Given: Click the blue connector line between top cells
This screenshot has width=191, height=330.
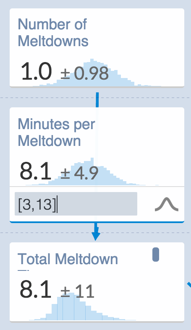Looking at the screenshot, I should pyautogui.click(x=97, y=99).
